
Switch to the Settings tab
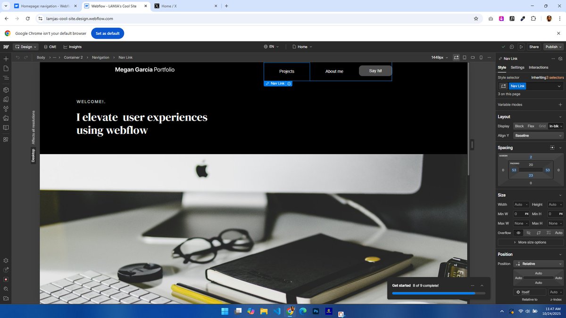(517, 67)
